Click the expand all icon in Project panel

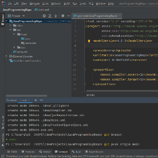(x=50, y=16)
